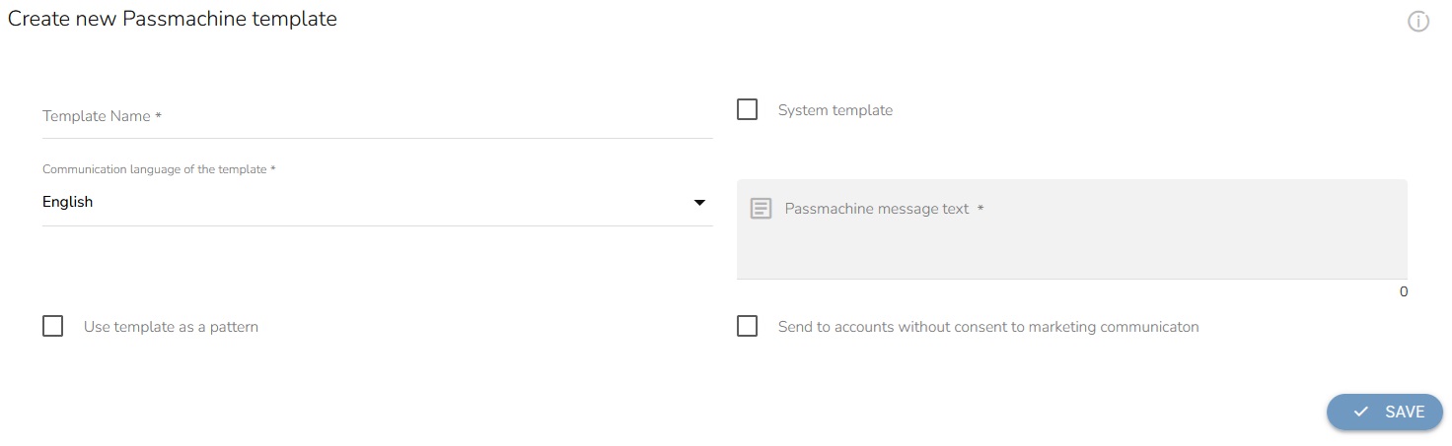Tick Use template as a pattern checkbox
This screenshot has height=446, width=1452.
point(53,326)
